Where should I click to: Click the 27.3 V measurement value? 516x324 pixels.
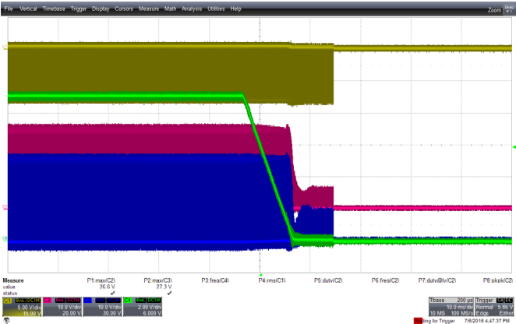[x=164, y=287]
